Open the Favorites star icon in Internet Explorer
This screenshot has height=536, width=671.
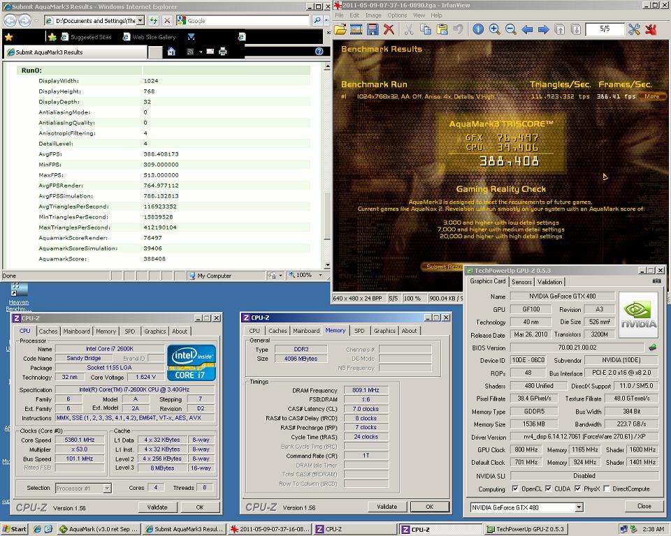click(x=8, y=37)
